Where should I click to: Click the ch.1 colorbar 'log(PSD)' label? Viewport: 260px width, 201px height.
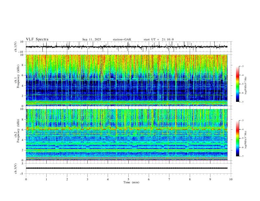click(x=246, y=86)
